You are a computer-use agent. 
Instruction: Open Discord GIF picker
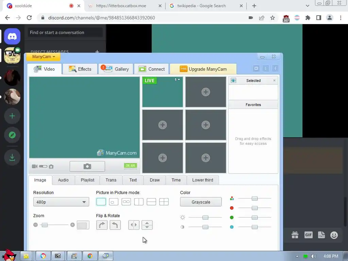click(309, 235)
